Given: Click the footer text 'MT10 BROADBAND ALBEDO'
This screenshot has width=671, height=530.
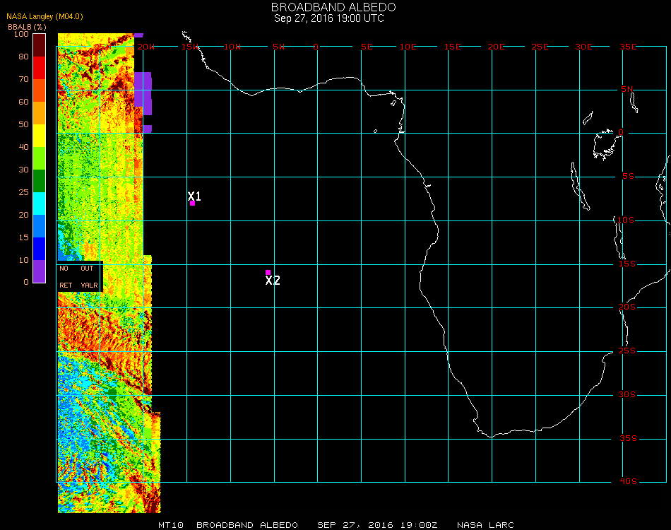Looking at the screenshot, I should [228, 525].
